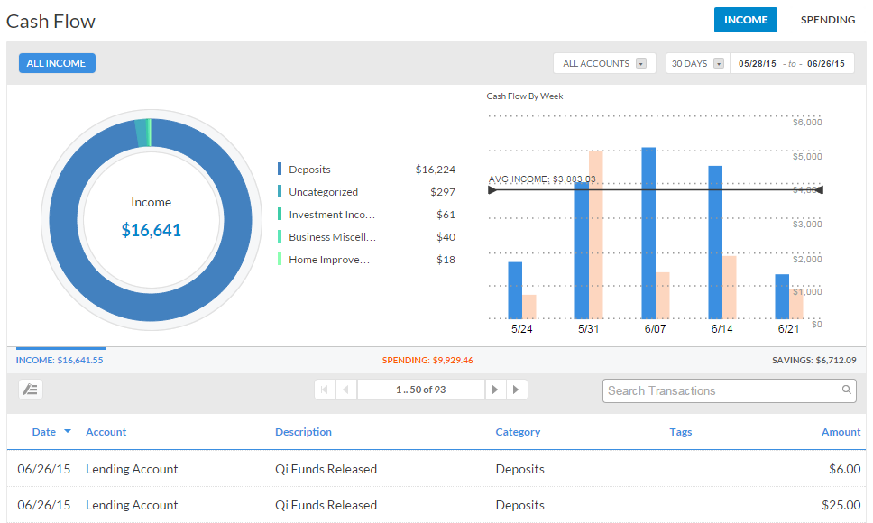This screenshot has height=523, width=873.
Task: Sort by Date column header
Action: pyautogui.click(x=44, y=432)
